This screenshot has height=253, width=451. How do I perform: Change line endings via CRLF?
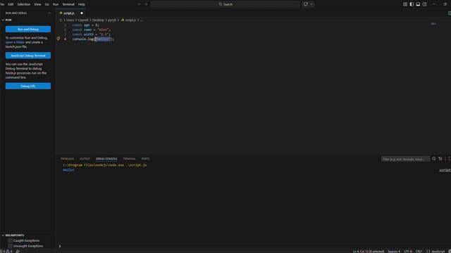[x=419, y=252]
